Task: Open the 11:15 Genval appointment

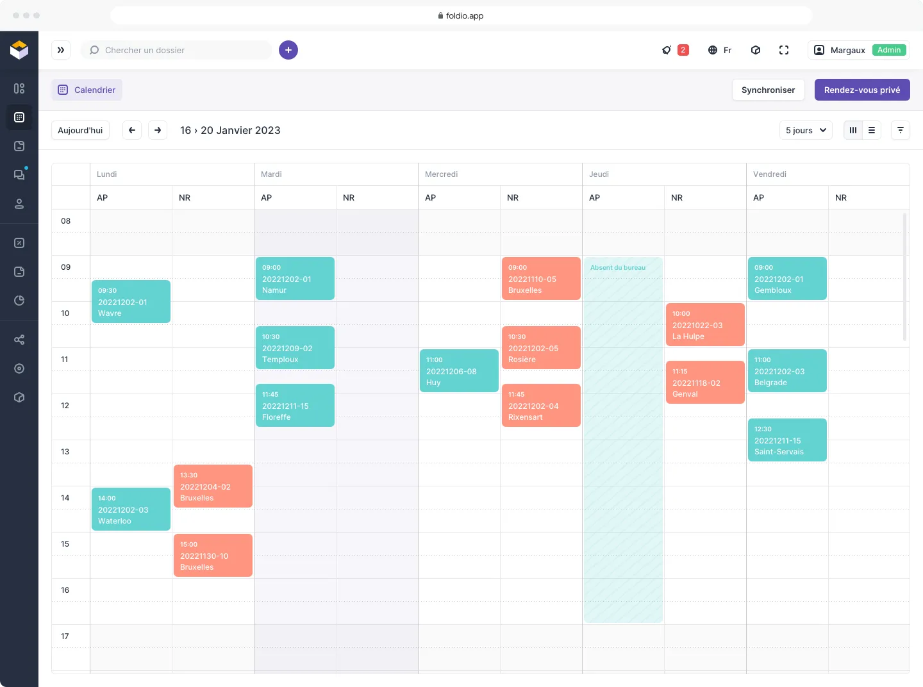Action: (705, 382)
